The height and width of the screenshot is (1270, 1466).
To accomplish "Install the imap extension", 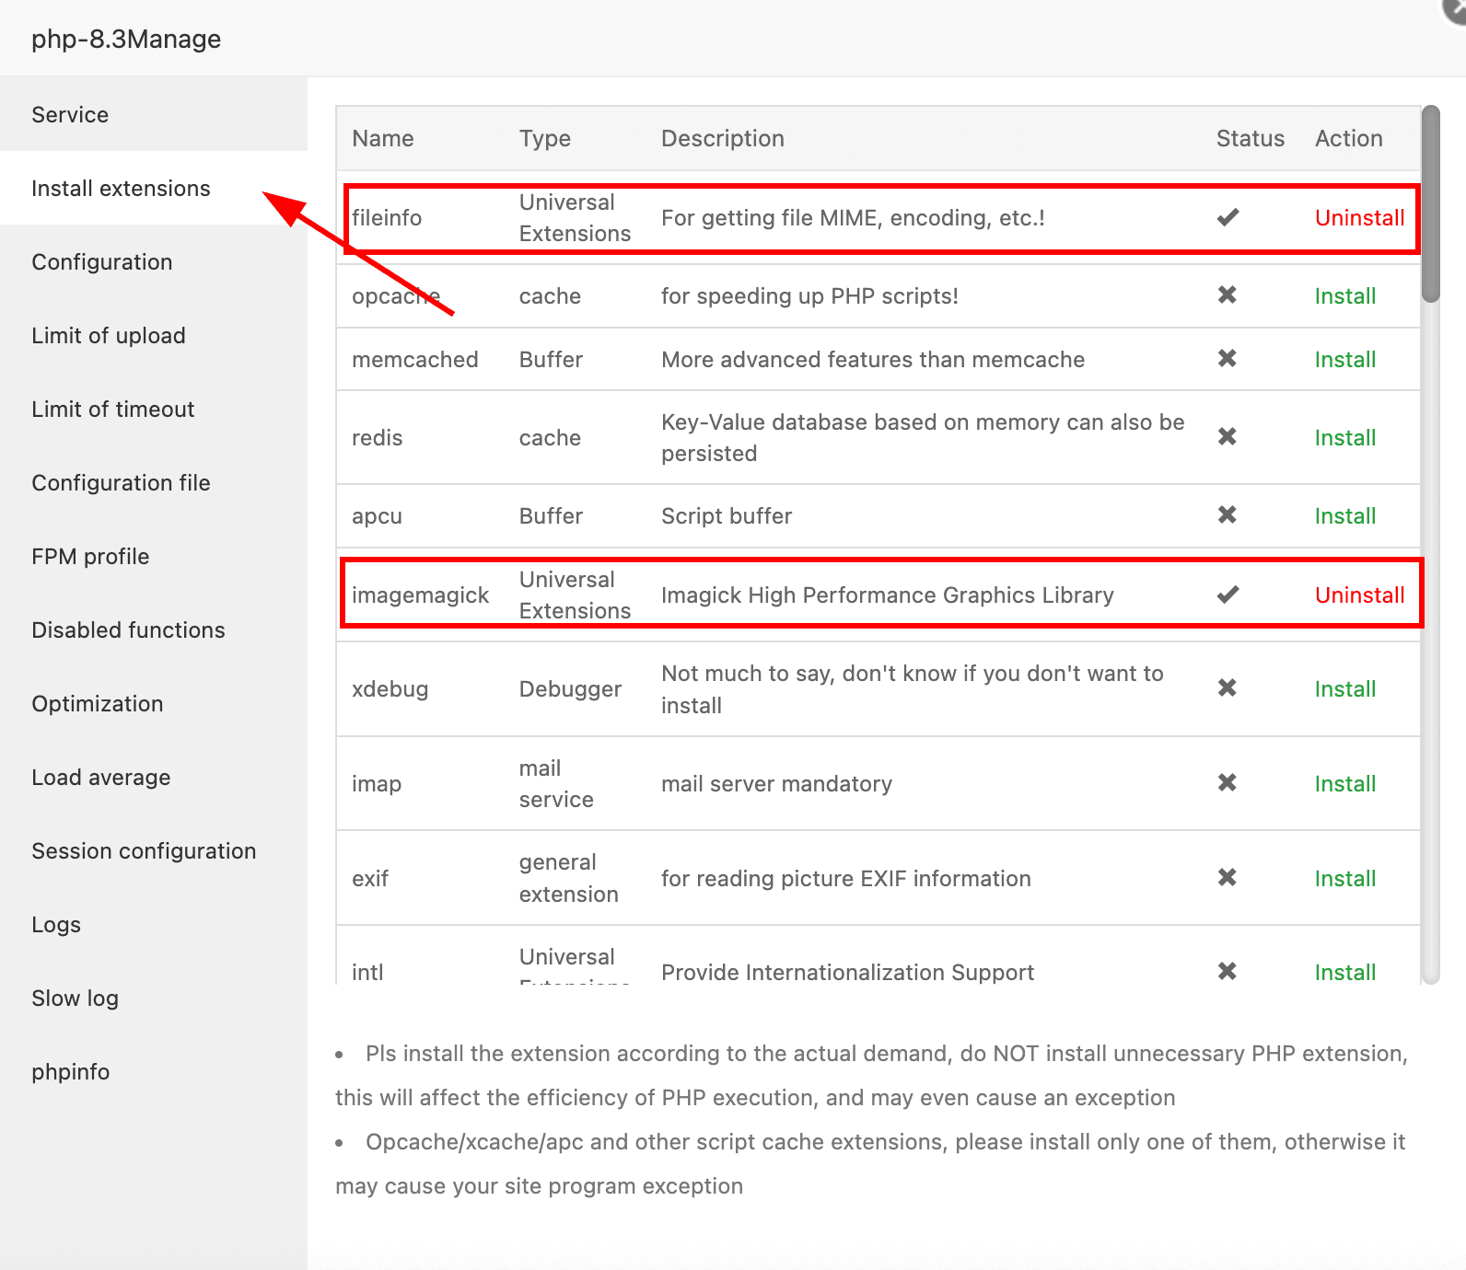I will 1344,784.
